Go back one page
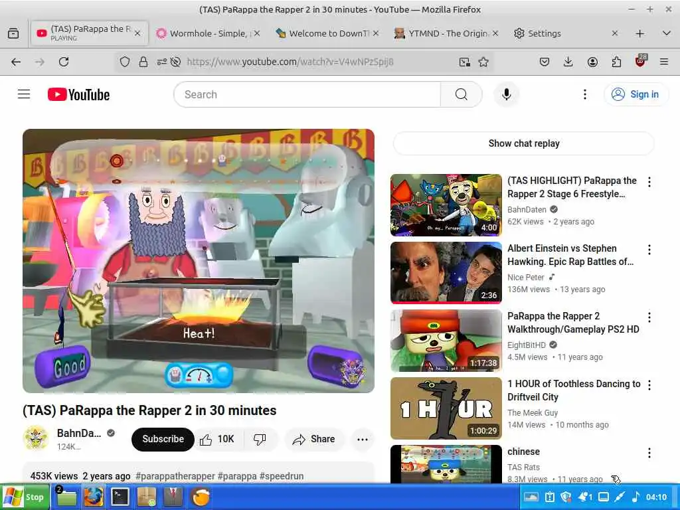Viewport: 680px width, 510px height. pos(16,62)
